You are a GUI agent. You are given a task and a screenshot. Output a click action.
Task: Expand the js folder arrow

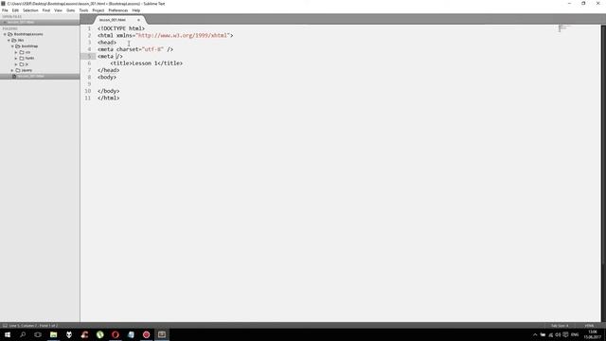[x=16, y=64]
